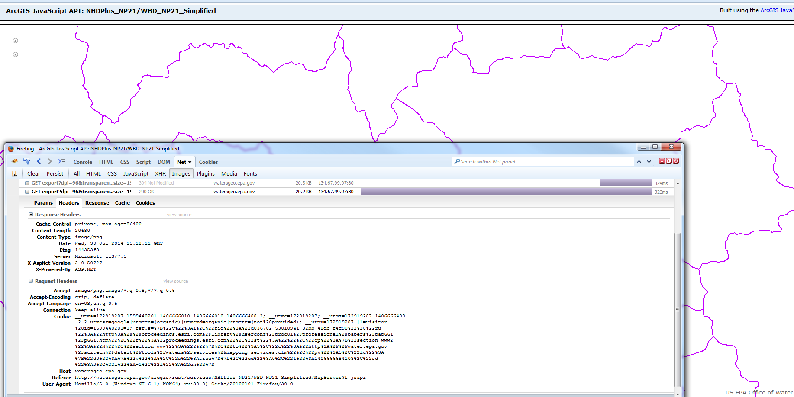Image resolution: width=794 pixels, height=397 pixels.
Task: Expand the 304 Not Modified GET request
Action: [x=27, y=183]
